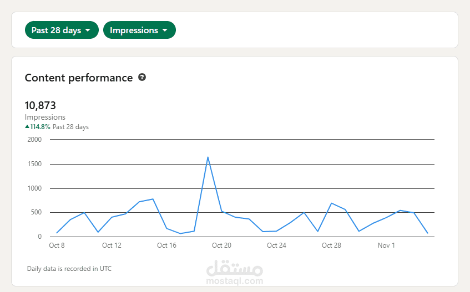This screenshot has height=292, width=470.
Task: Open the Past 28 days dropdown
Action: 62,30
